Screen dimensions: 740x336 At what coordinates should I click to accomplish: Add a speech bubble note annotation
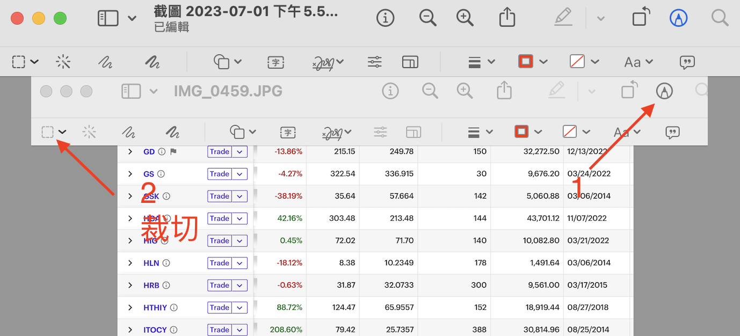(687, 62)
